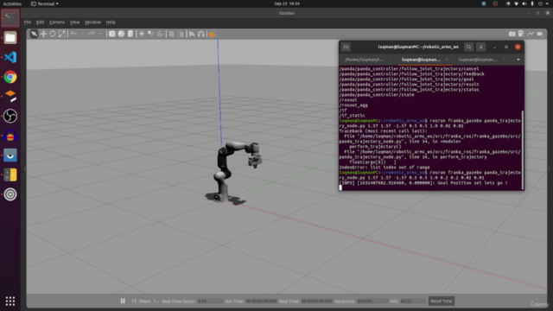Open Visual Studio Code from the dock
Viewport: 553px width, 311px height.
pyautogui.click(x=10, y=57)
